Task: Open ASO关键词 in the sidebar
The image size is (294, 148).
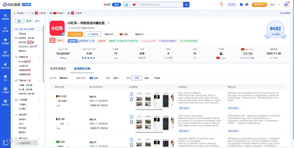Action: point(23,61)
